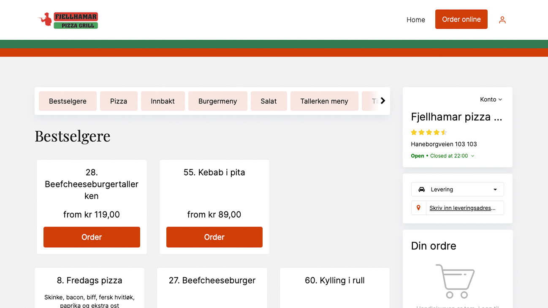Click the price from kr 89,00
This screenshot has height=308, width=548.
(x=214, y=214)
